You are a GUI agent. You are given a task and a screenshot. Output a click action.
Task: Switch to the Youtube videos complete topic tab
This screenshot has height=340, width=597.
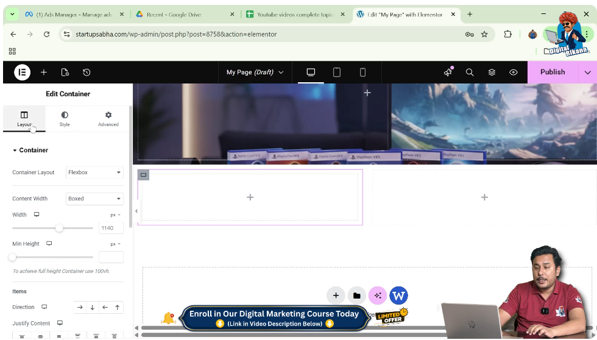click(295, 15)
